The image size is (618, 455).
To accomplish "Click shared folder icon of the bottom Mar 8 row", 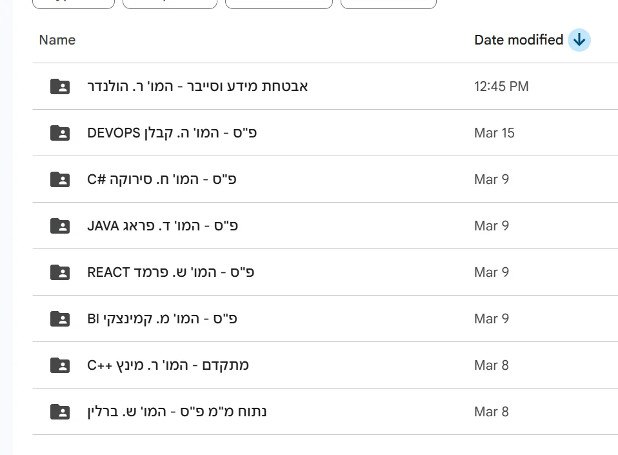I will [x=60, y=412].
